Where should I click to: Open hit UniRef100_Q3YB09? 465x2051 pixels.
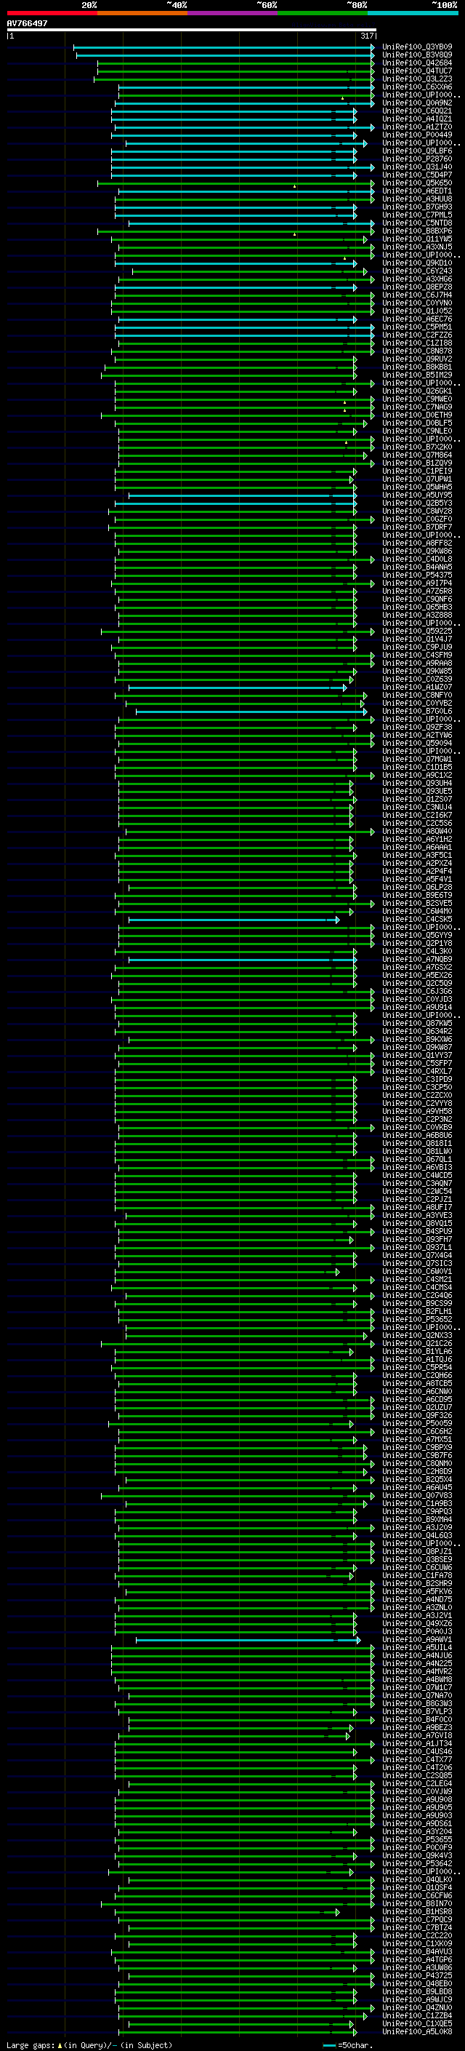click(417, 47)
